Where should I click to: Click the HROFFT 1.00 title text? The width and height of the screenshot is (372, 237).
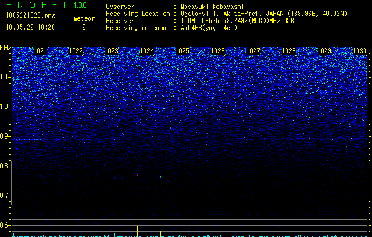[46, 5]
